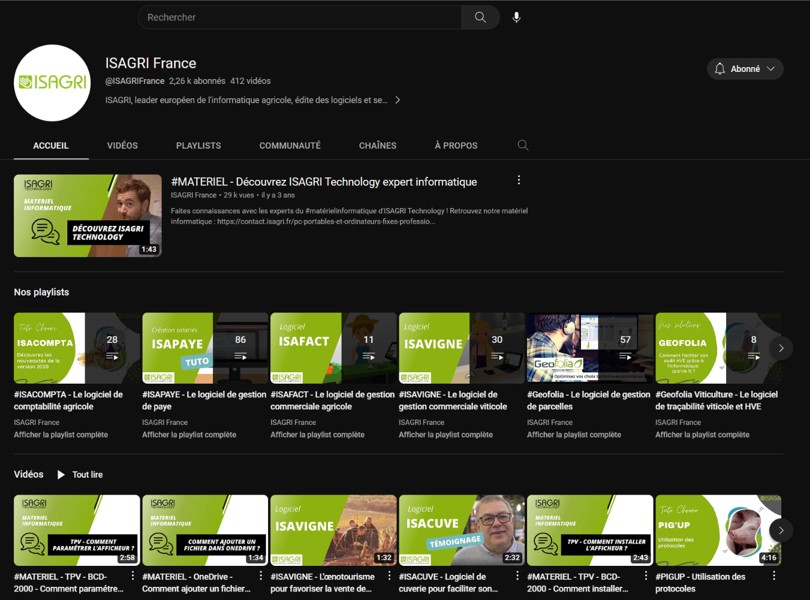Click the ISAGRI channel avatar logo
Viewport: 810px width, 600px height.
[52, 83]
